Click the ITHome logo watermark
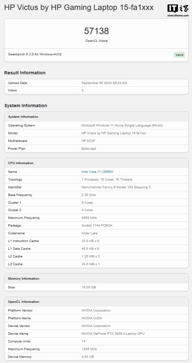 tap(178, 11)
